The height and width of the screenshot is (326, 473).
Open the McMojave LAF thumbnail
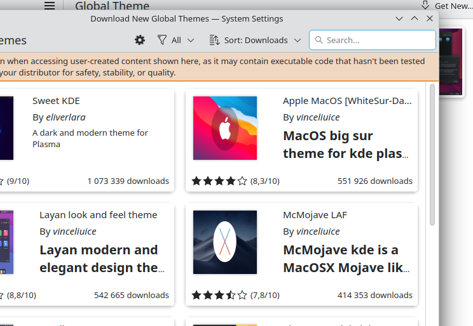tap(225, 242)
